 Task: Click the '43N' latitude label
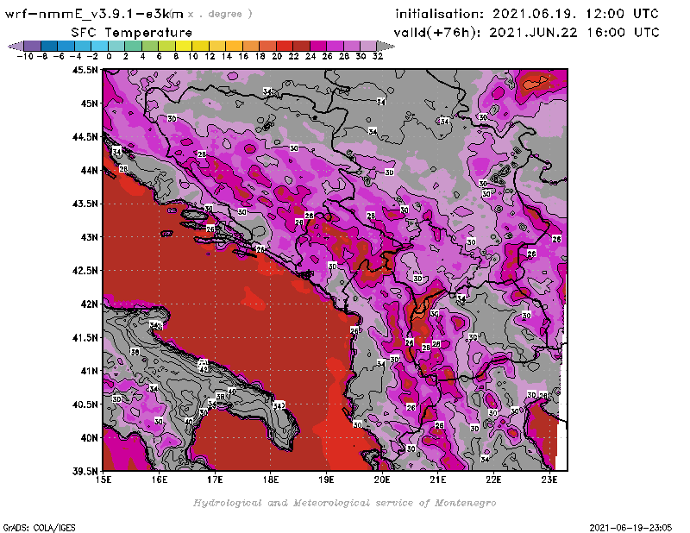tap(90, 237)
